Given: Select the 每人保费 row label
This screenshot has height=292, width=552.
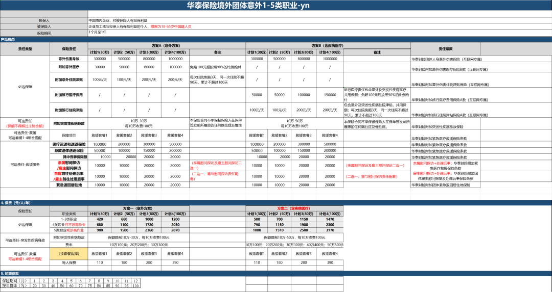Looking at the screenshot, I should pos(68,262).
